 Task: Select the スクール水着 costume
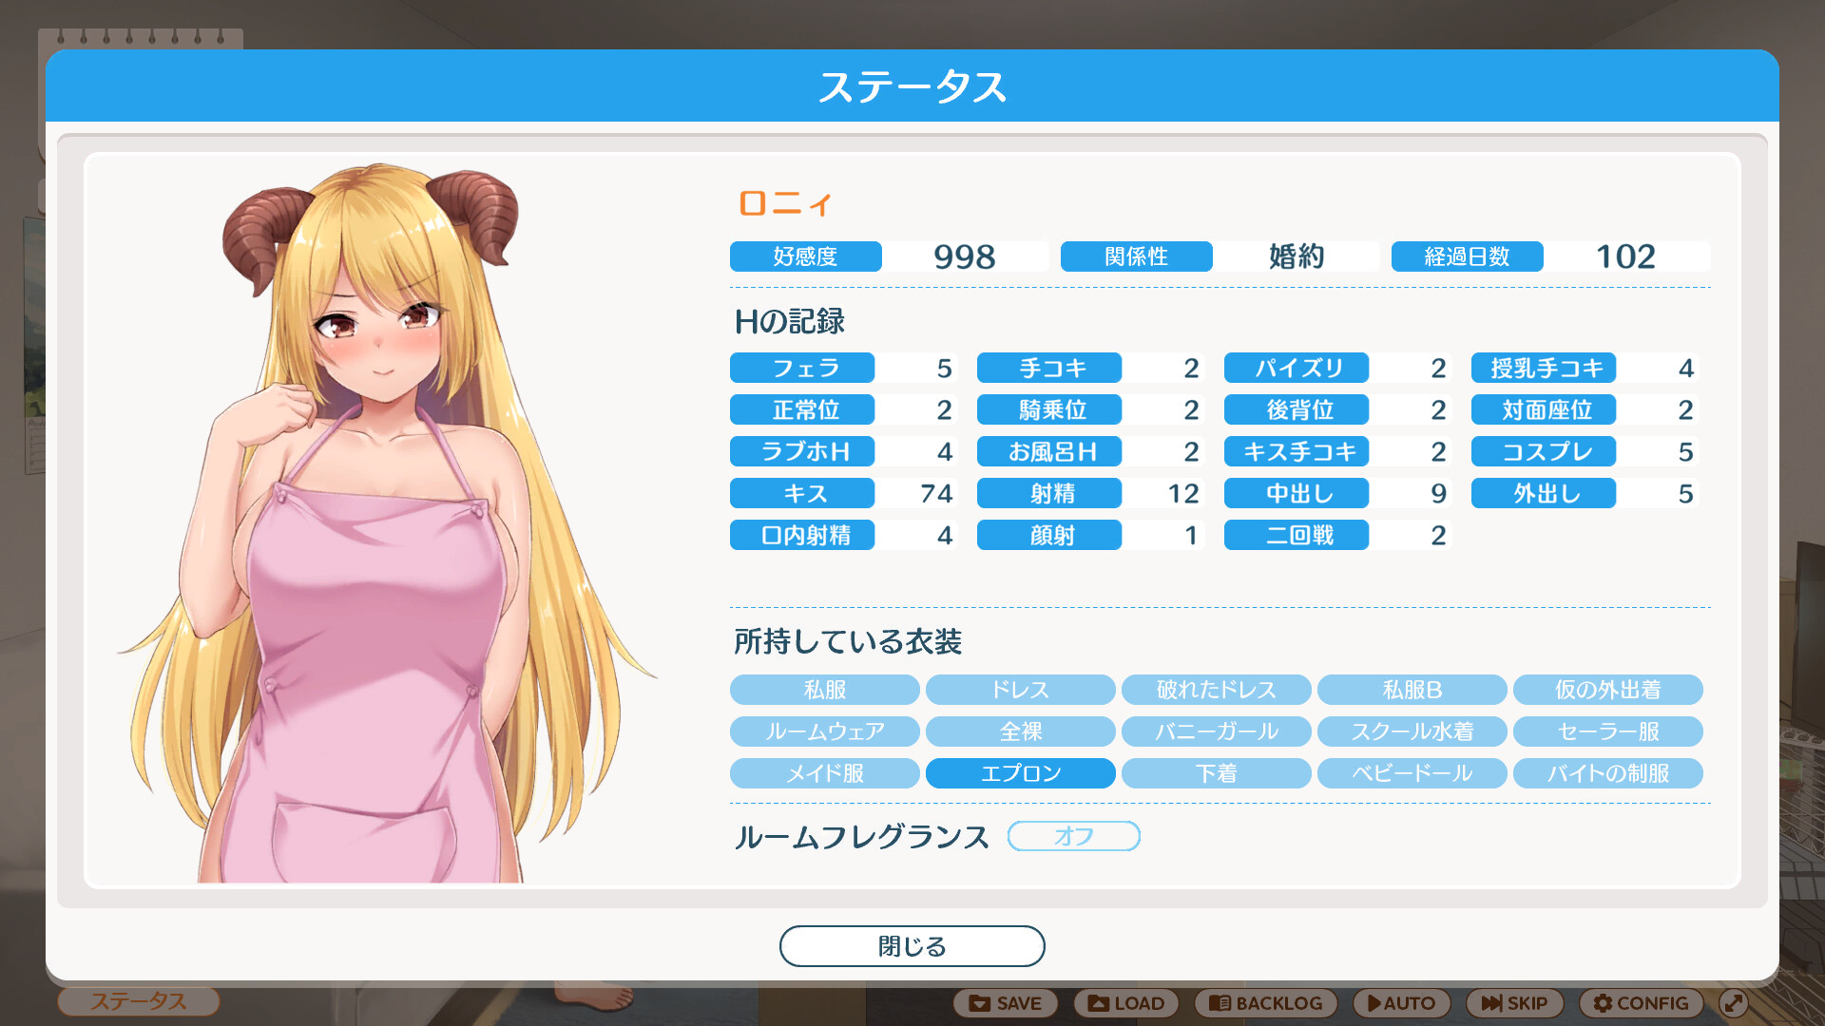click(1412, 731)
